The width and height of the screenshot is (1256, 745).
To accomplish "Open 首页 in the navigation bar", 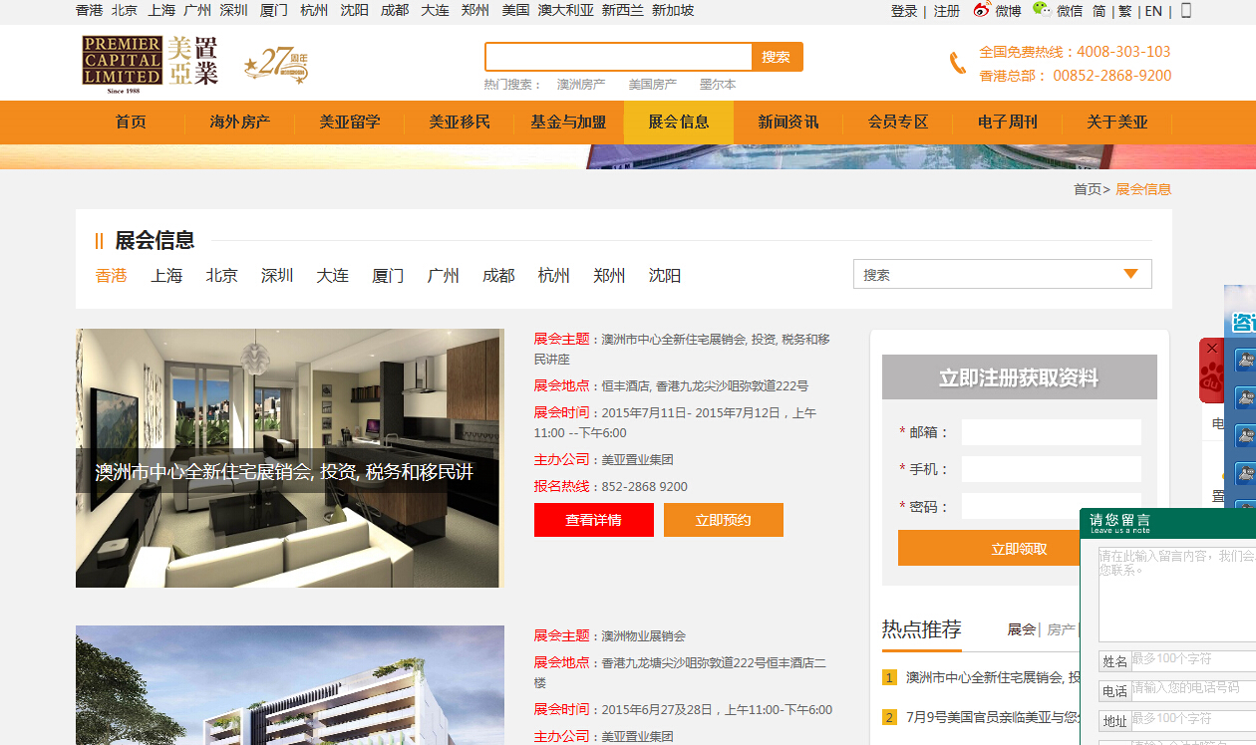I will click(x=131, y=123).
